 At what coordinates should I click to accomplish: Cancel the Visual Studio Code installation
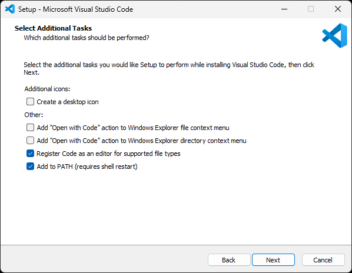point(323,260)
